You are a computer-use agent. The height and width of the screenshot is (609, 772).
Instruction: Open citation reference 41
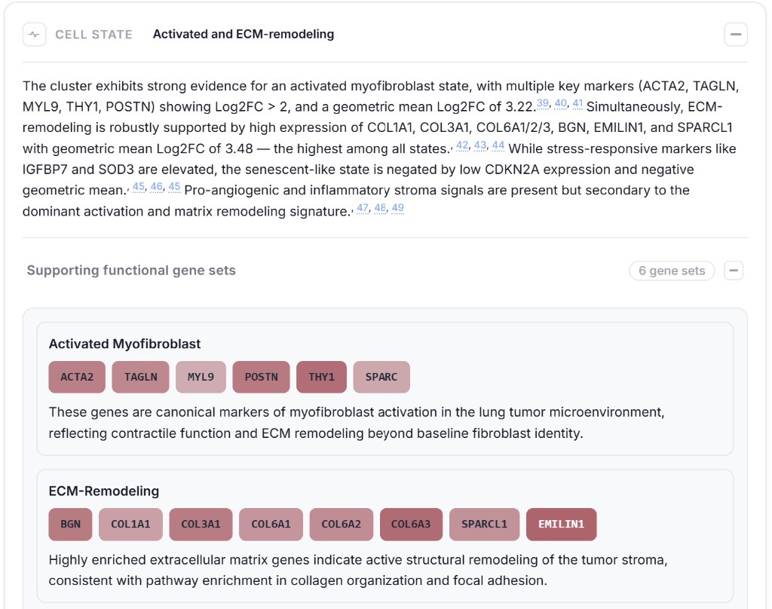click(577, 104)
